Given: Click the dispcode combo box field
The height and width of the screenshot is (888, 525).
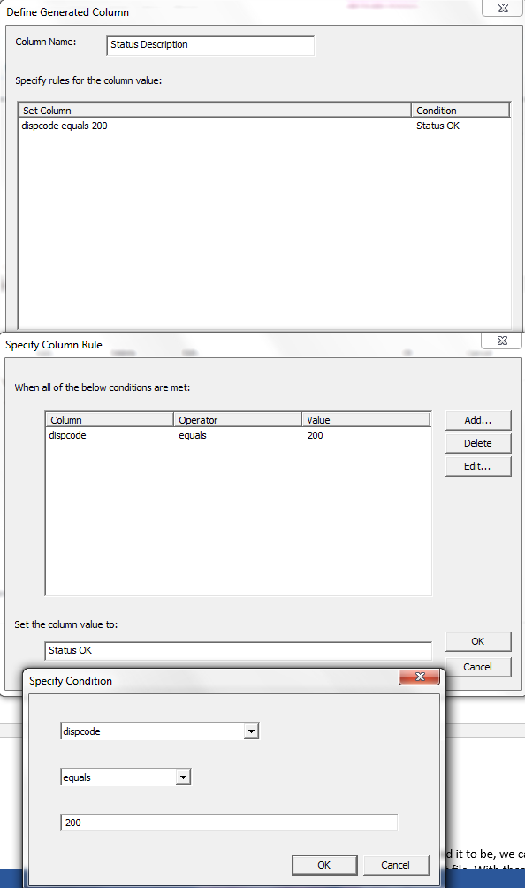Looking at the screenshot, I should pos(160,731).
